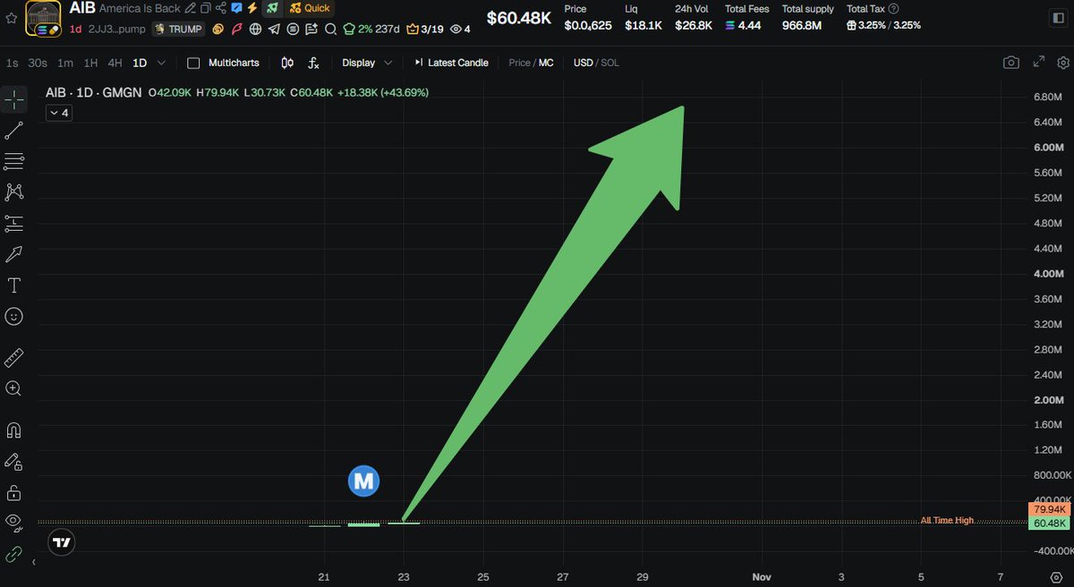1074x587 pixels.
Task: Select the 1s timeframe
Action: (x=12, y=63)
